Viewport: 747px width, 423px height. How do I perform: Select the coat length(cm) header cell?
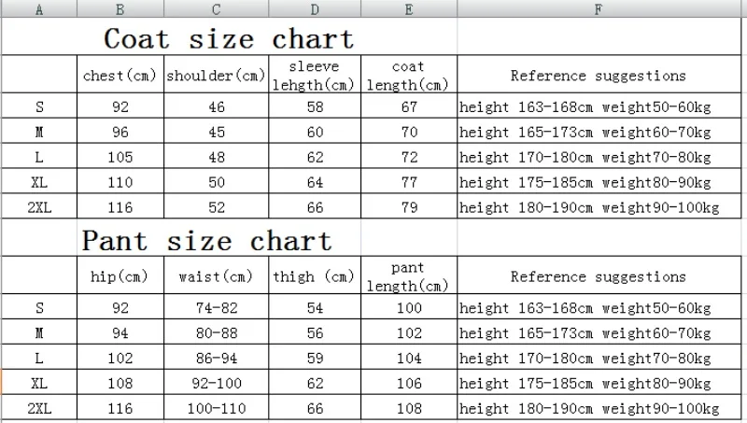(x=408, y=77)
